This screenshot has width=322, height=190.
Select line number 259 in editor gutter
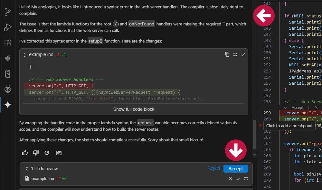267,113
